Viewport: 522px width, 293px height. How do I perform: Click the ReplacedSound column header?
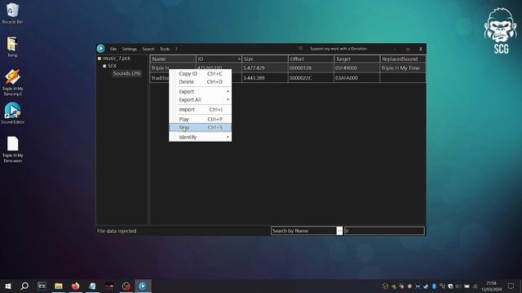coord(402,59)
